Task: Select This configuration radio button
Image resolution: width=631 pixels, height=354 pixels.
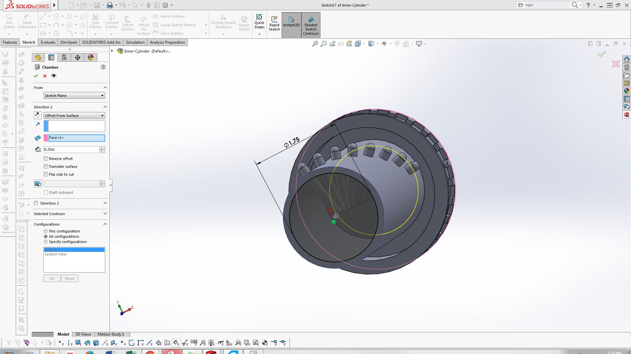Action: click(46, 231)
